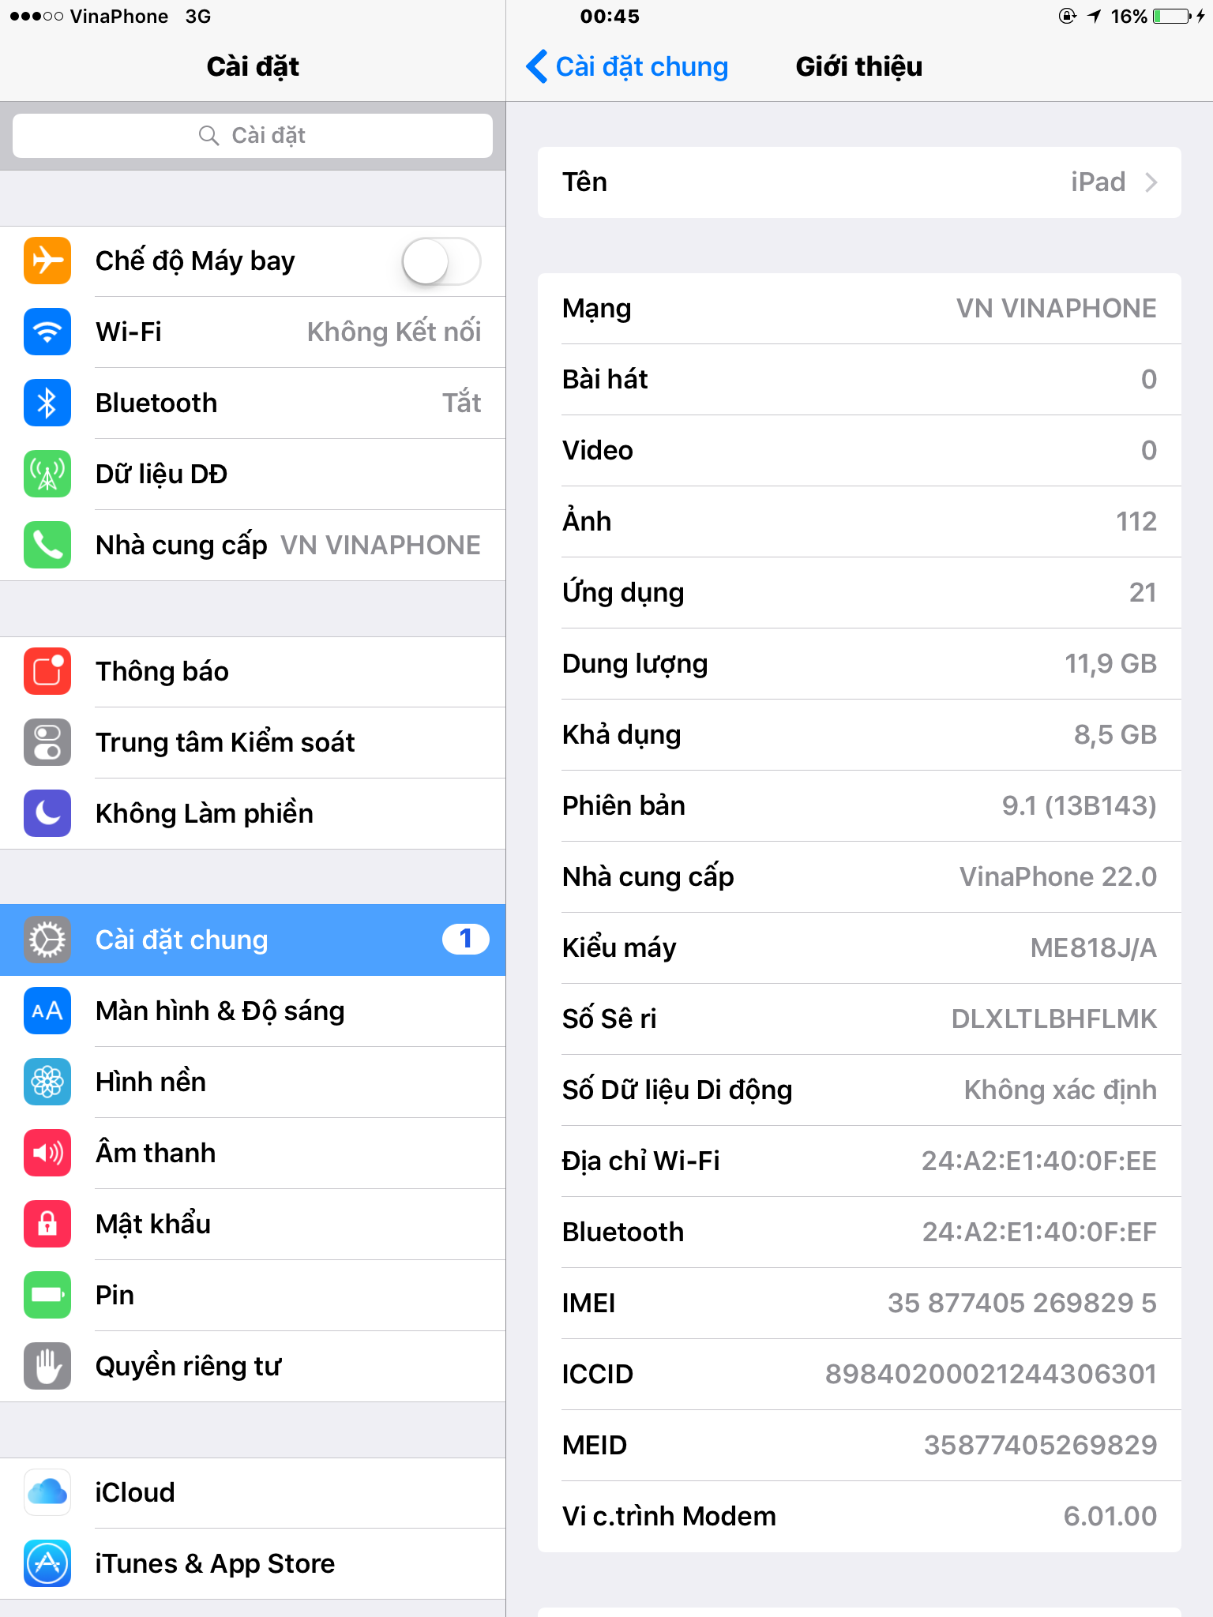The width and height of the screenshot is (1213, 1617).
Task: Open Quyền riêng tư hand icon
Action: coord(47,1366)
